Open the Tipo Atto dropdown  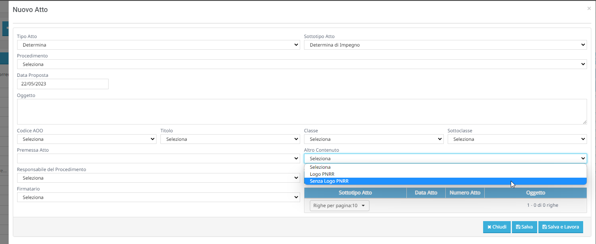158,45
